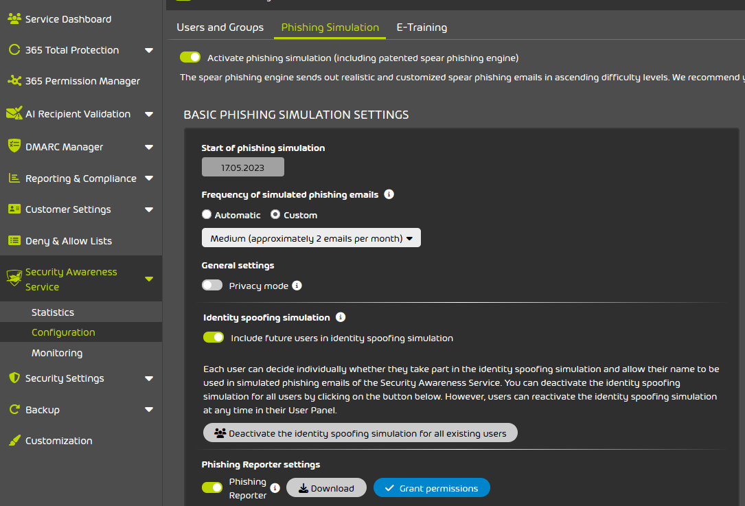Open the E-Training tab

(x=422, y=27)
